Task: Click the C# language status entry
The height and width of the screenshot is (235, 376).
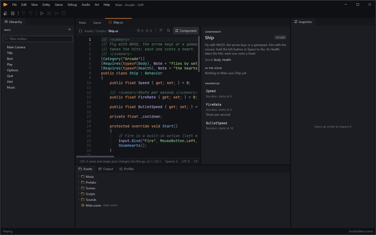Action: (x=196, y=161)
